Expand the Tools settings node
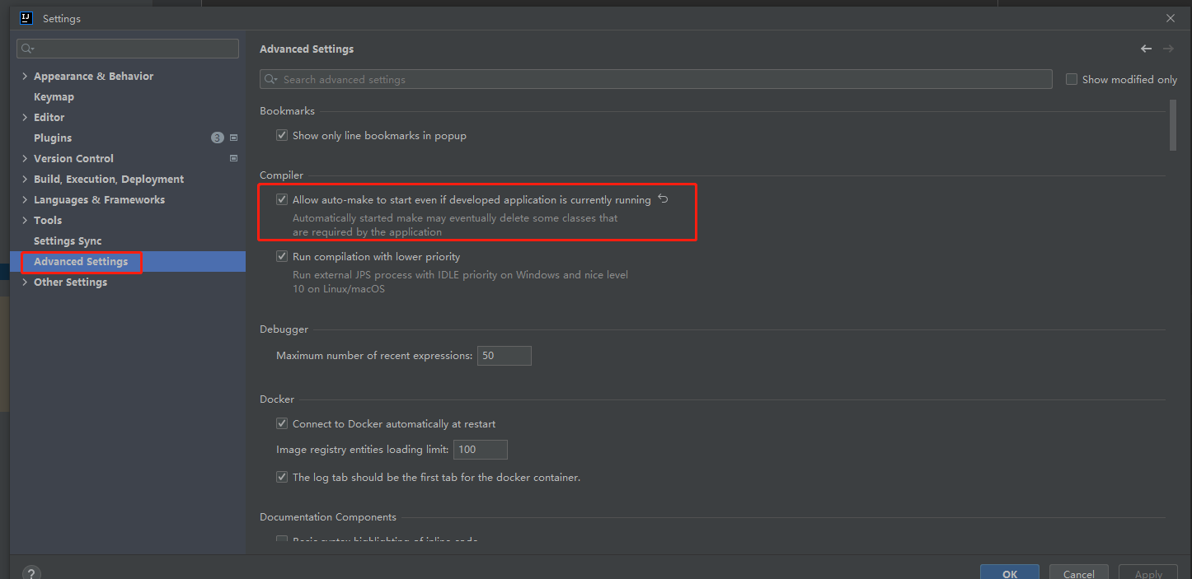 click(x=25, y=220)
